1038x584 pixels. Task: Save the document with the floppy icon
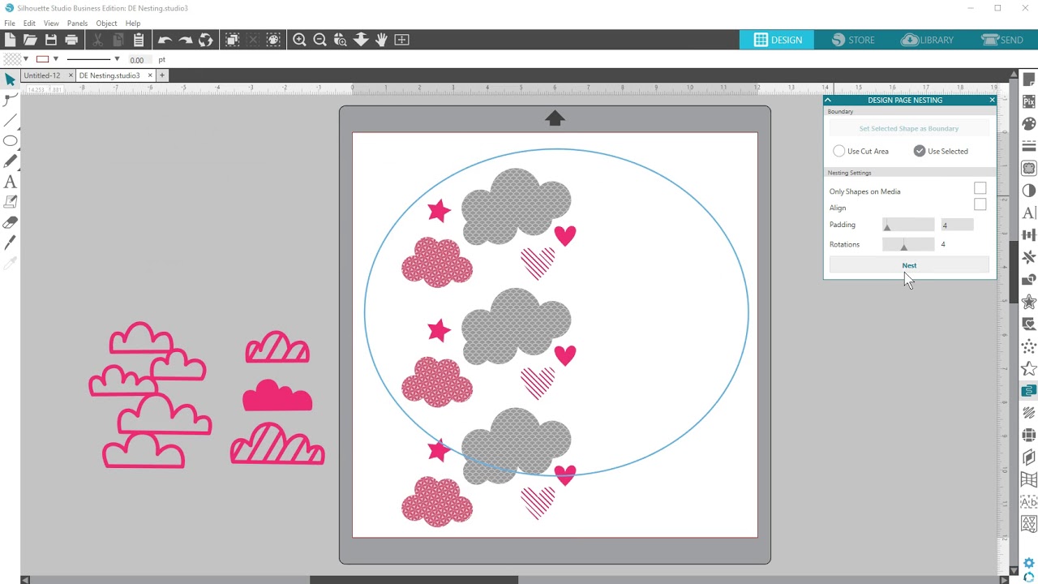point(51,40)
